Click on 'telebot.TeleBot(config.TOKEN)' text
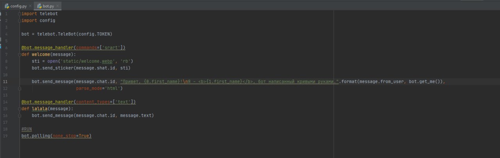The height and width of the screenshot is (158, 500). pyautogui.click(x=75, y=34)
